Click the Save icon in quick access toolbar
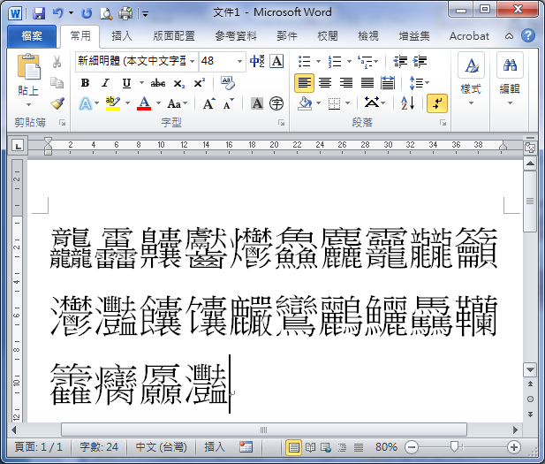The height and width of the screenshot is (464, 545). (39, 13)
